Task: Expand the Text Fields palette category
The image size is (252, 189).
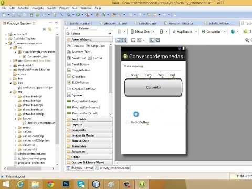Action: (89, 119)
